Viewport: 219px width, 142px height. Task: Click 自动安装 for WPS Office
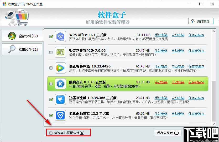pyautogui.click(x=178, y=35)
